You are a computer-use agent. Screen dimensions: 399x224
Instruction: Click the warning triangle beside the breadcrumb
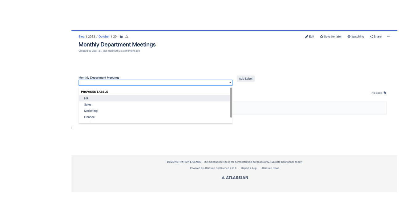click(x=127, y=36)
